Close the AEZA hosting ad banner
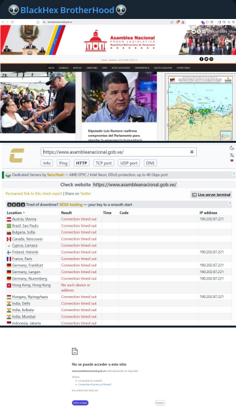The image size is (236, 416). 230,203
